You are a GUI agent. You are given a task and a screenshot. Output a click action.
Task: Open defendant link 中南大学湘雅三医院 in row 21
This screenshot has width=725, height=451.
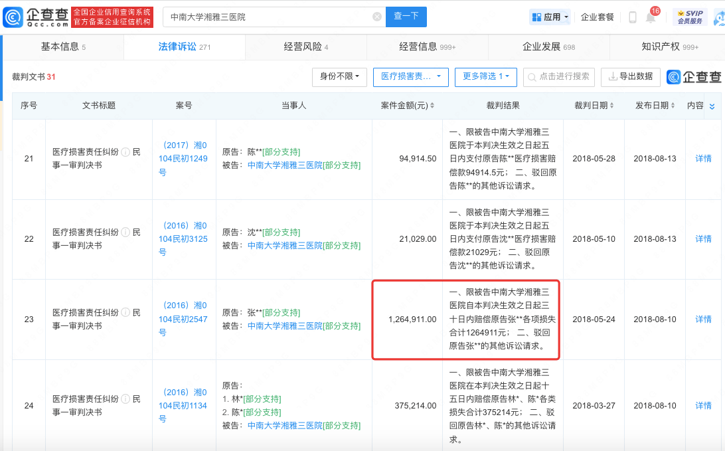coord(285,165)
